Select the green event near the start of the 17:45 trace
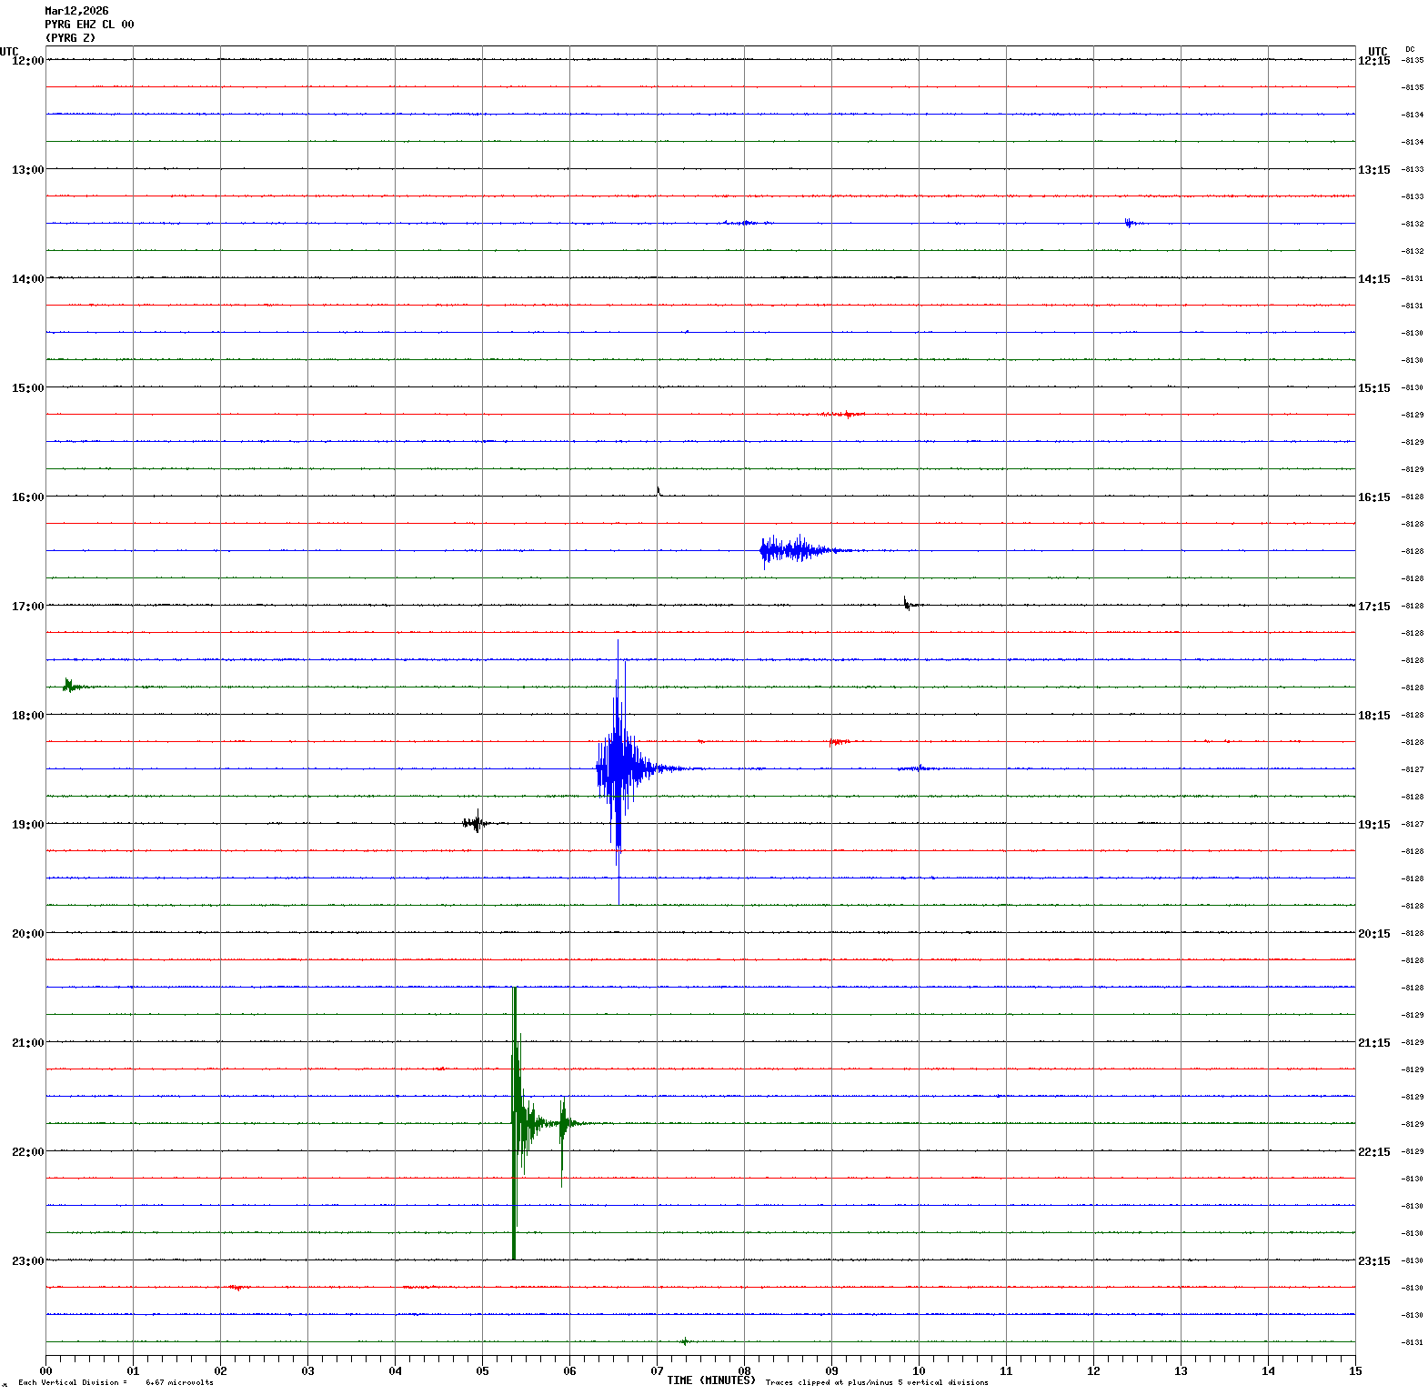This screenshot has width=1428, height=1395. (69, 686)
